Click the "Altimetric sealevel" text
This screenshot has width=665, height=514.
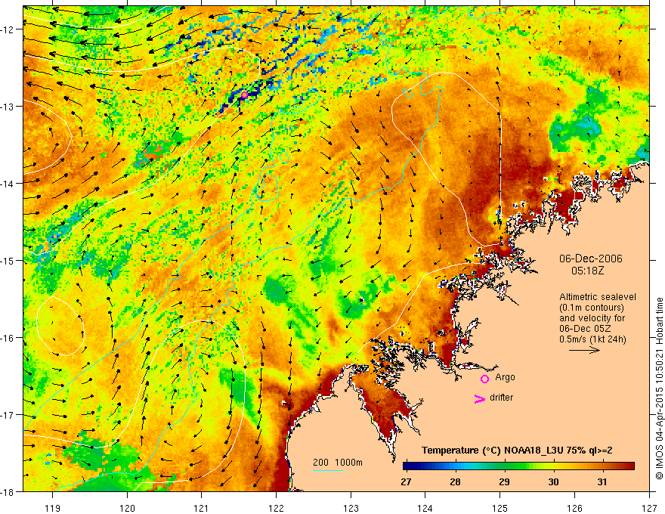(598, 297)
